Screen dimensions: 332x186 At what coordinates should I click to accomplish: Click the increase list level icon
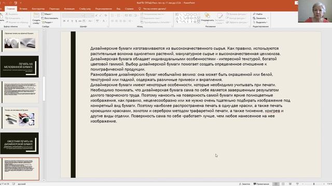click(x=130, y=16)
